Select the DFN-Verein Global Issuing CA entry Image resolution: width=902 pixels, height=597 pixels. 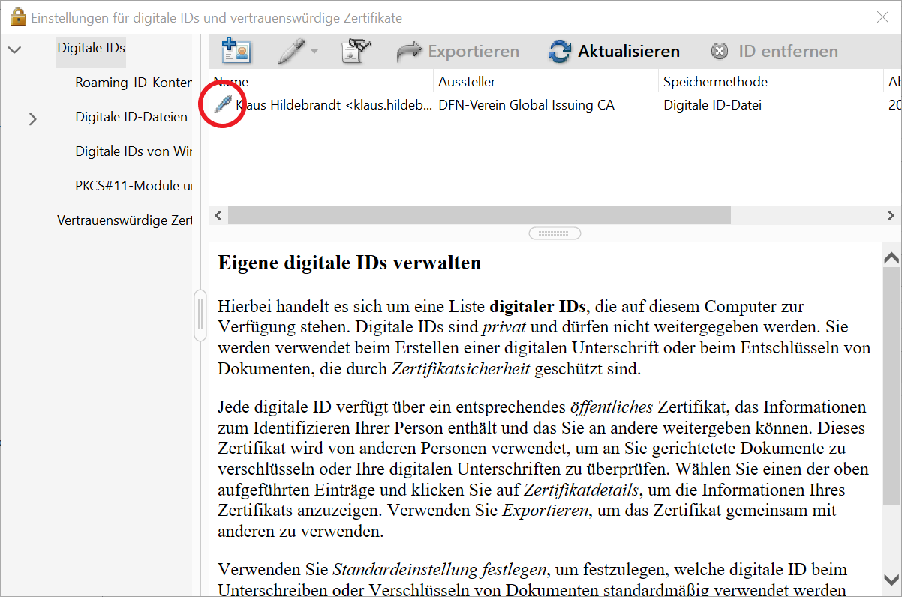(x=526, y=105)
